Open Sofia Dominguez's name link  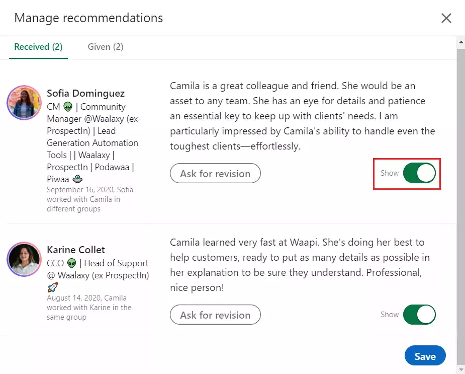point(85,93)
